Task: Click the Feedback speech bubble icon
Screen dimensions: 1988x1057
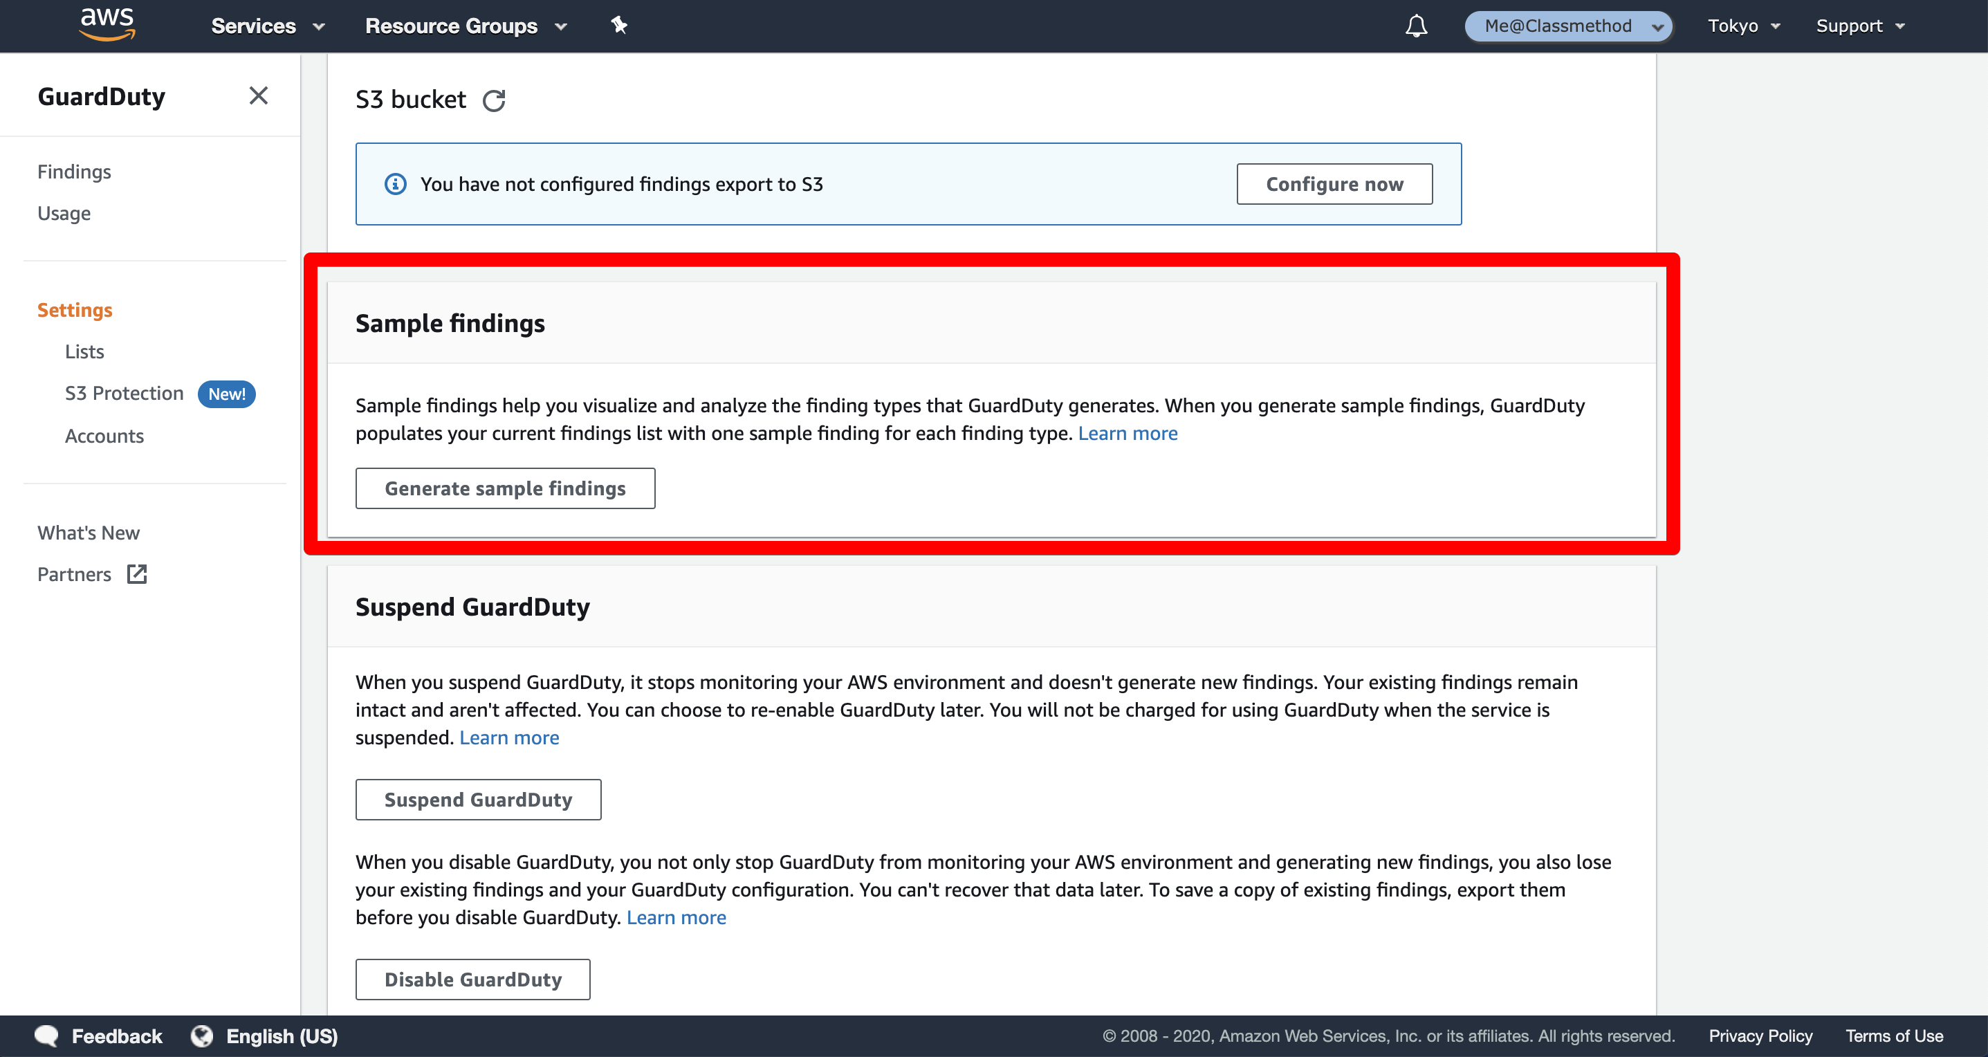Action: pyautogui.click(x=47, y=1036)
